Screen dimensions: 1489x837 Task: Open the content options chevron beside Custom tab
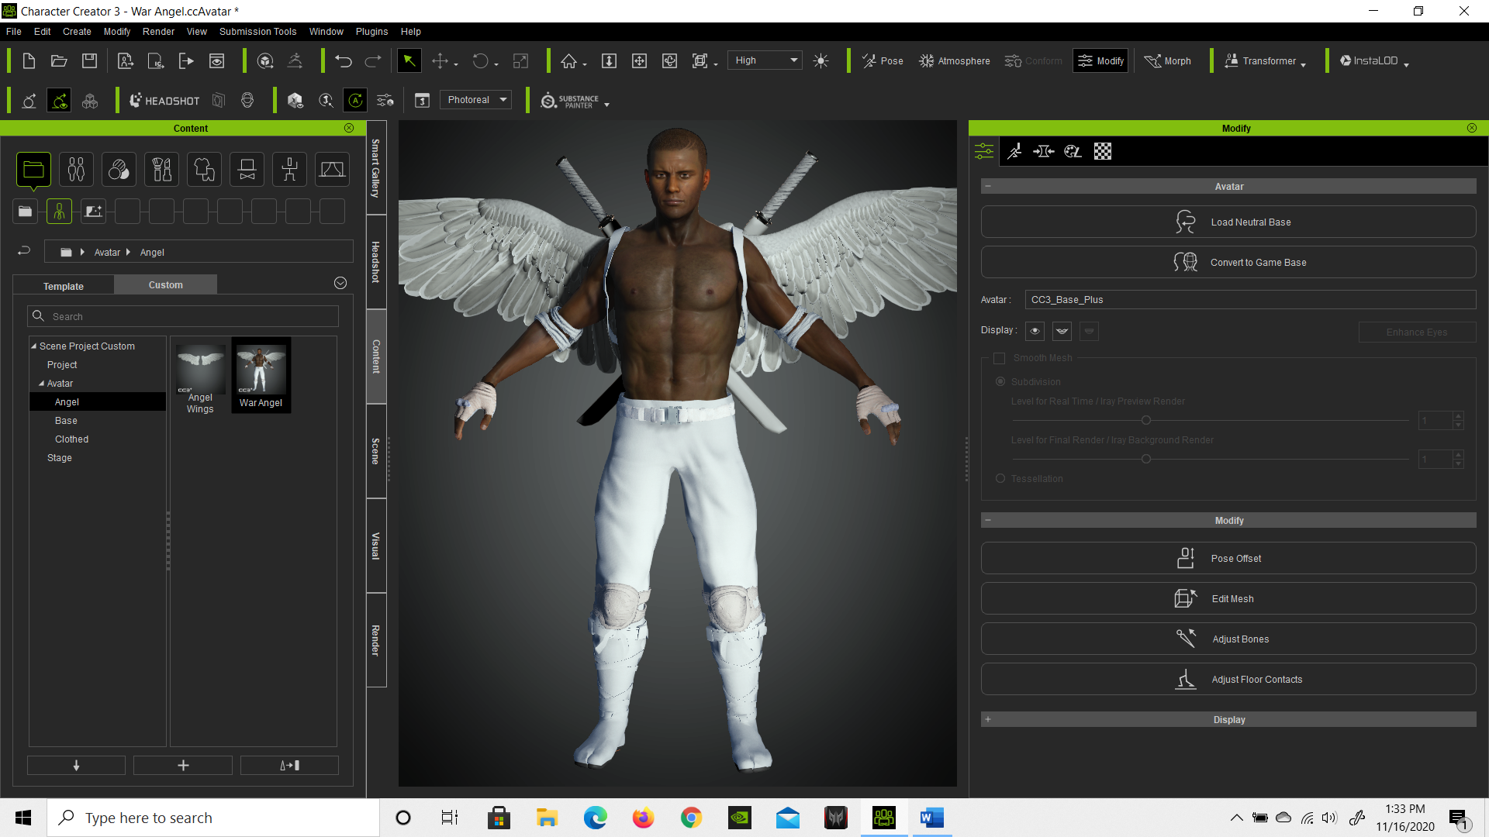click(x=340, y=284)
